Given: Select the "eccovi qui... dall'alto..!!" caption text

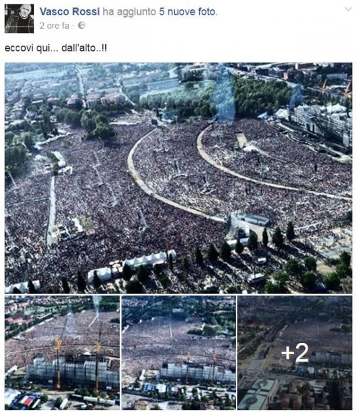Looking at the screenshot, I should [56, 48].
